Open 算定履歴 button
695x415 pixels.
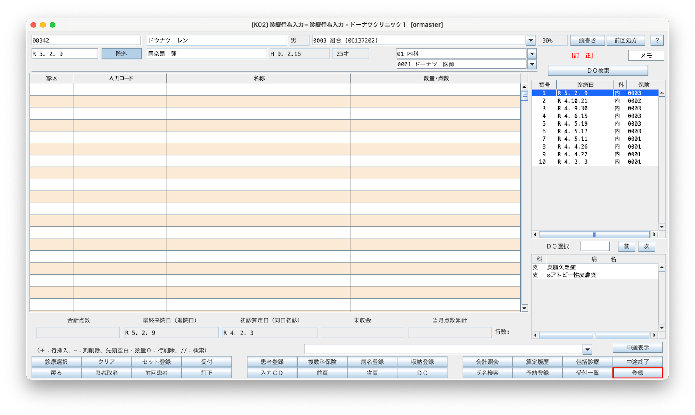point(537,362)
